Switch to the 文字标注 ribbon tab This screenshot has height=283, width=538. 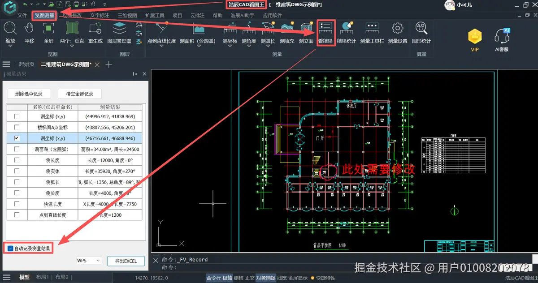[100, 15]
